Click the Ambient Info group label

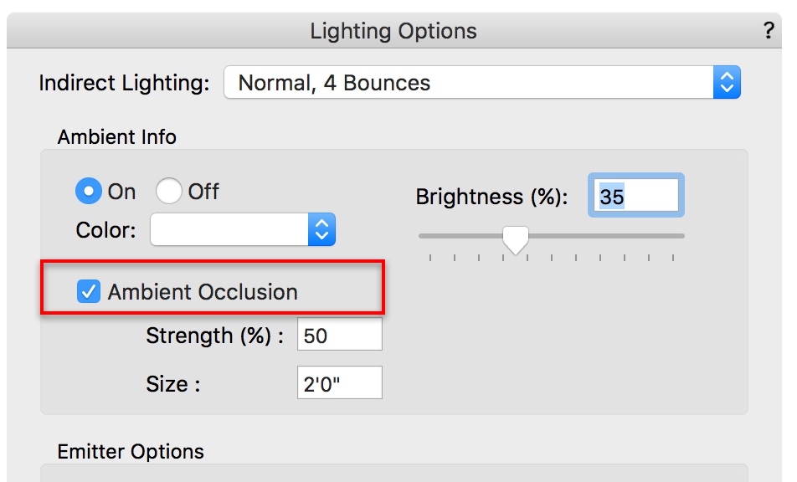[x=117, y=136]
